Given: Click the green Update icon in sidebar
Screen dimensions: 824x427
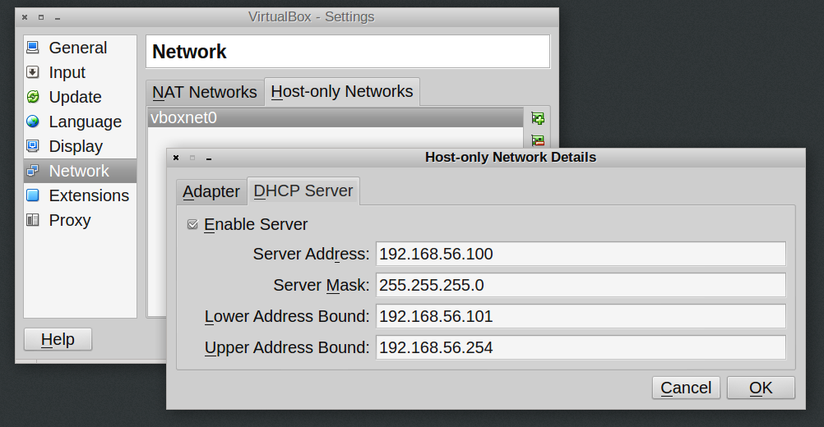Looking at the screenshot, I should [x=33, y=97].
